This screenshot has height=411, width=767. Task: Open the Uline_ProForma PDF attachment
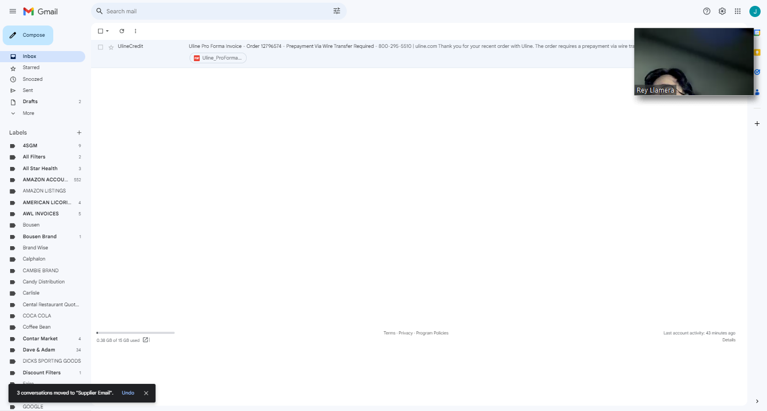(x=218, y=58)
